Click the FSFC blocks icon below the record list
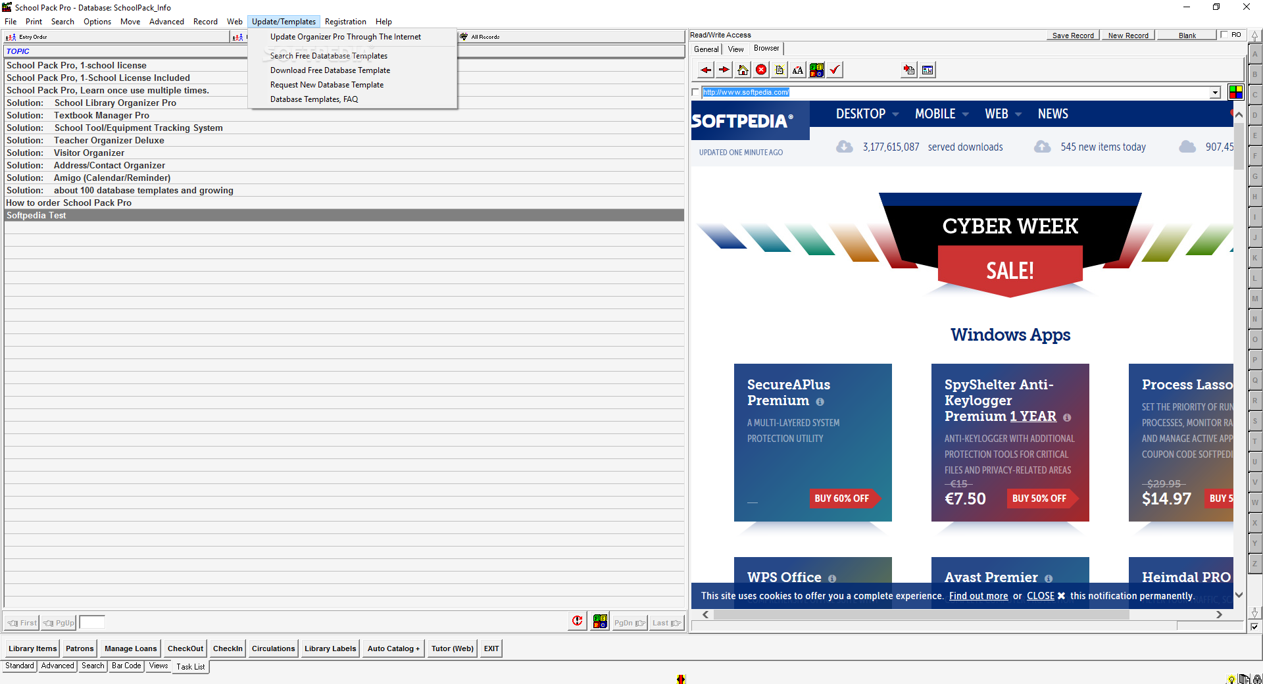This screenshot has height=684, width=1263. (x=600, y=621)
